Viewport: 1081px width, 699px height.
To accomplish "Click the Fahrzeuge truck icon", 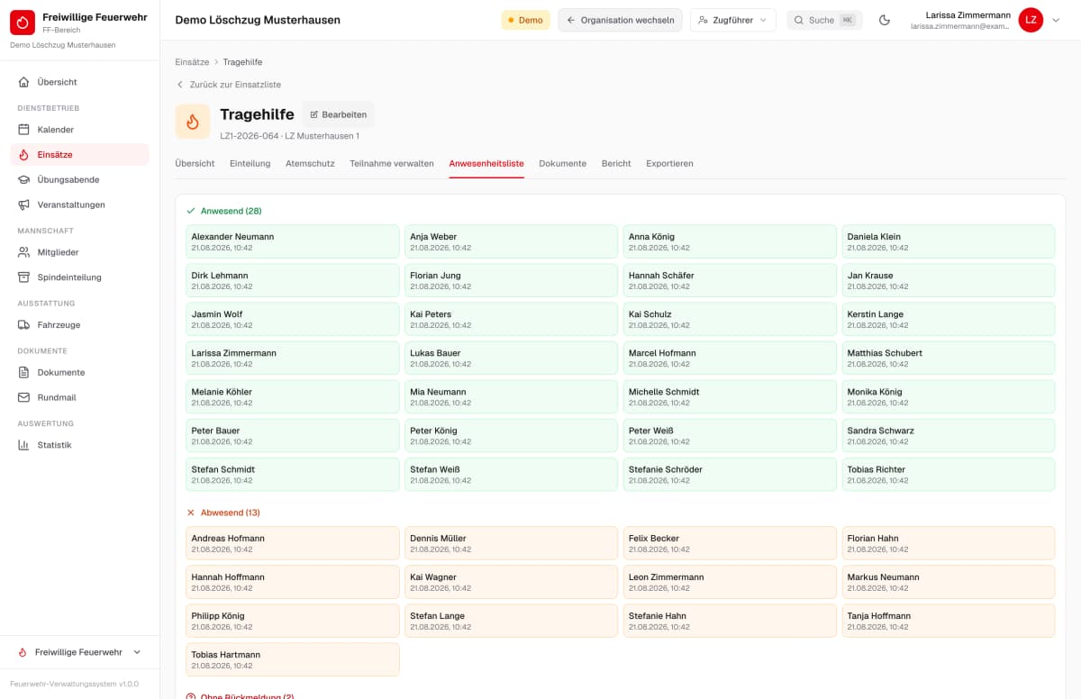I will tap(24, 325).
